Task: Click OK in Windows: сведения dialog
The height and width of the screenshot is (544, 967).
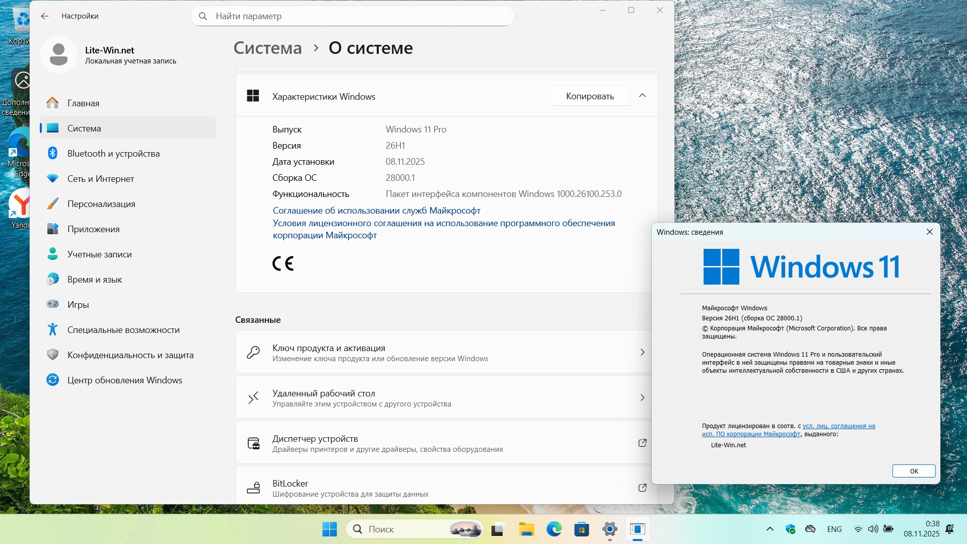Action: [914, 471]
